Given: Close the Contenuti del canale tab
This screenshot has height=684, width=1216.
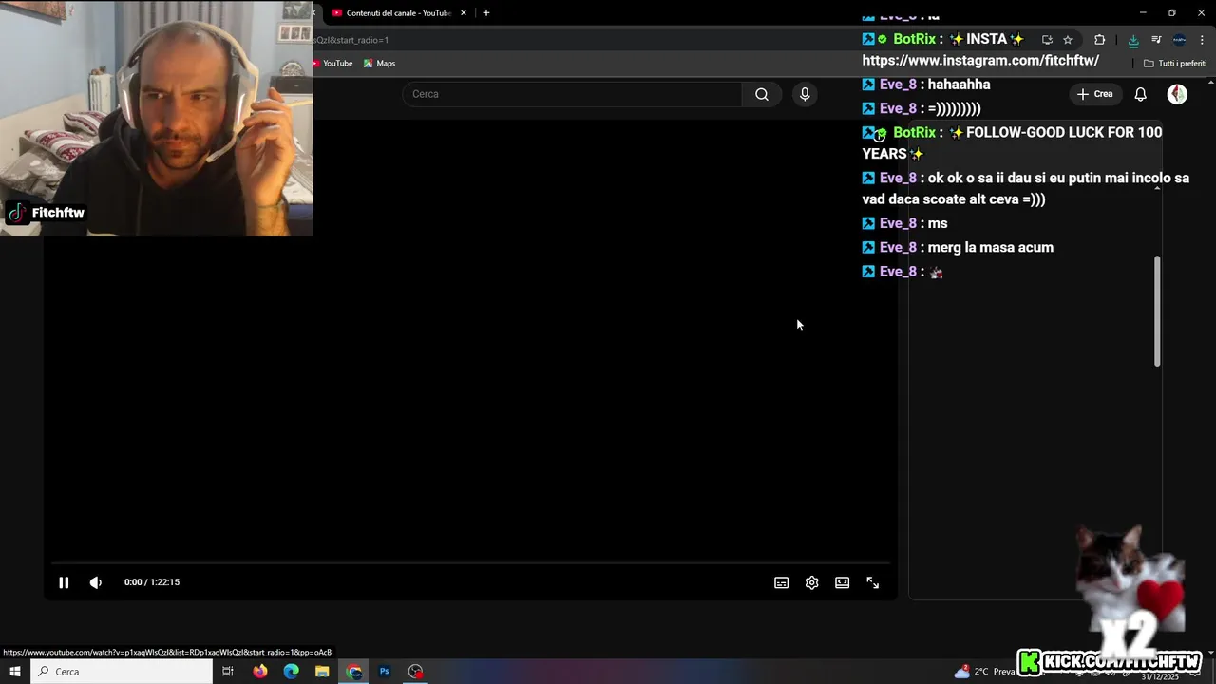Looking at the screenshot, I should click(x=464, y=13).
